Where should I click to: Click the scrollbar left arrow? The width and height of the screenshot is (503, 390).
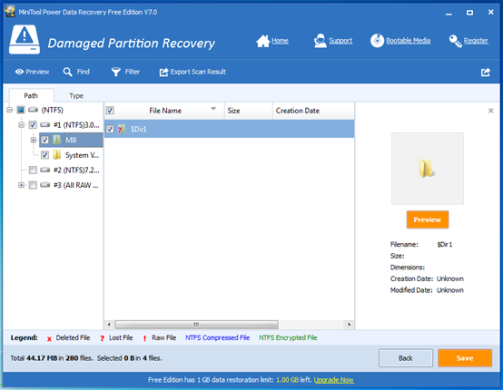coord(109,325)
